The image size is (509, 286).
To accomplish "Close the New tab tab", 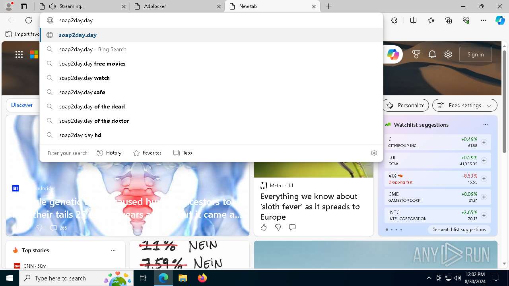I will [x=314, y=6].
